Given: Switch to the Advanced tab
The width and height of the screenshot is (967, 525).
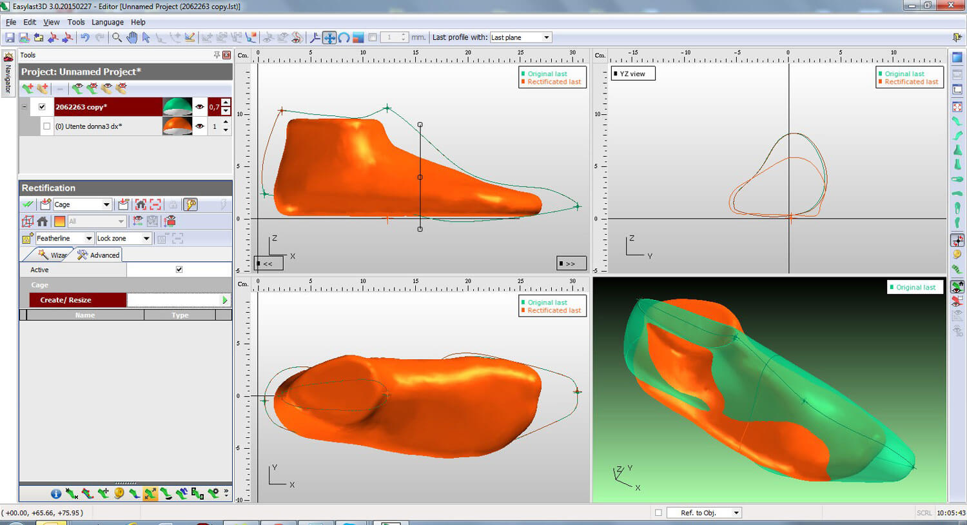Looking at the screenshot, I should click(x=99, y=255).
